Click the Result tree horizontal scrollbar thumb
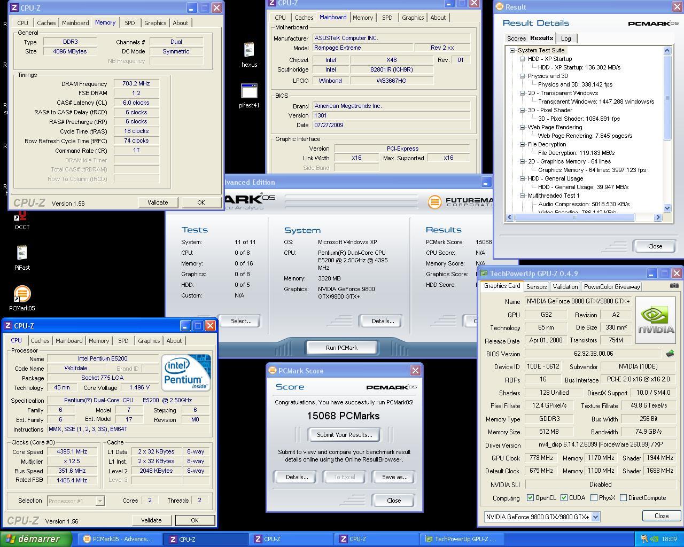684x547 pixels. (575, 217)
